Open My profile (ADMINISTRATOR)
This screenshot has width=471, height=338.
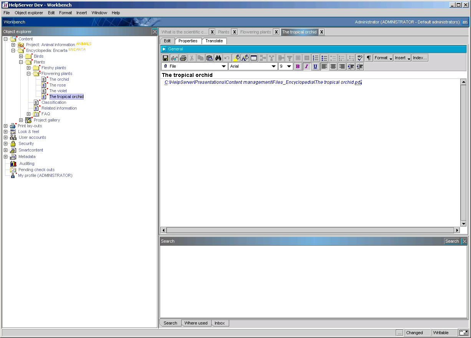(45, 175)
